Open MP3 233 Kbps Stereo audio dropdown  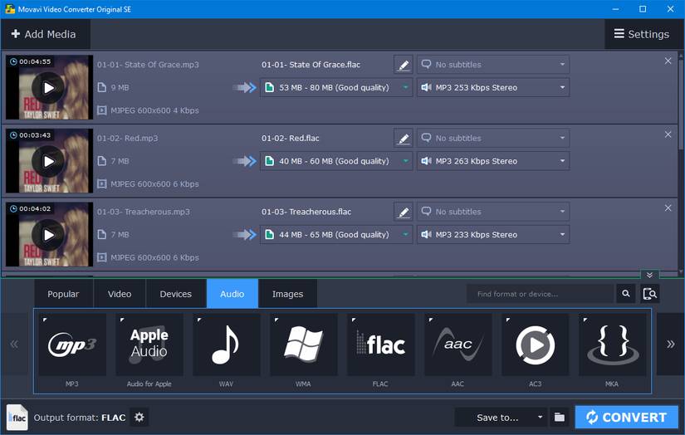492,235
